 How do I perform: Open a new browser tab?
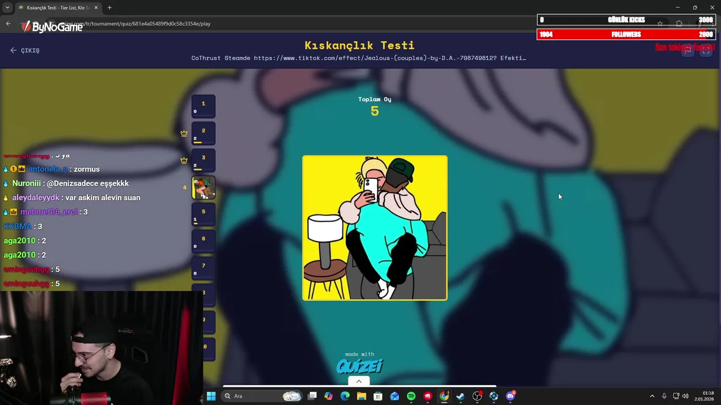click(109, 8)
